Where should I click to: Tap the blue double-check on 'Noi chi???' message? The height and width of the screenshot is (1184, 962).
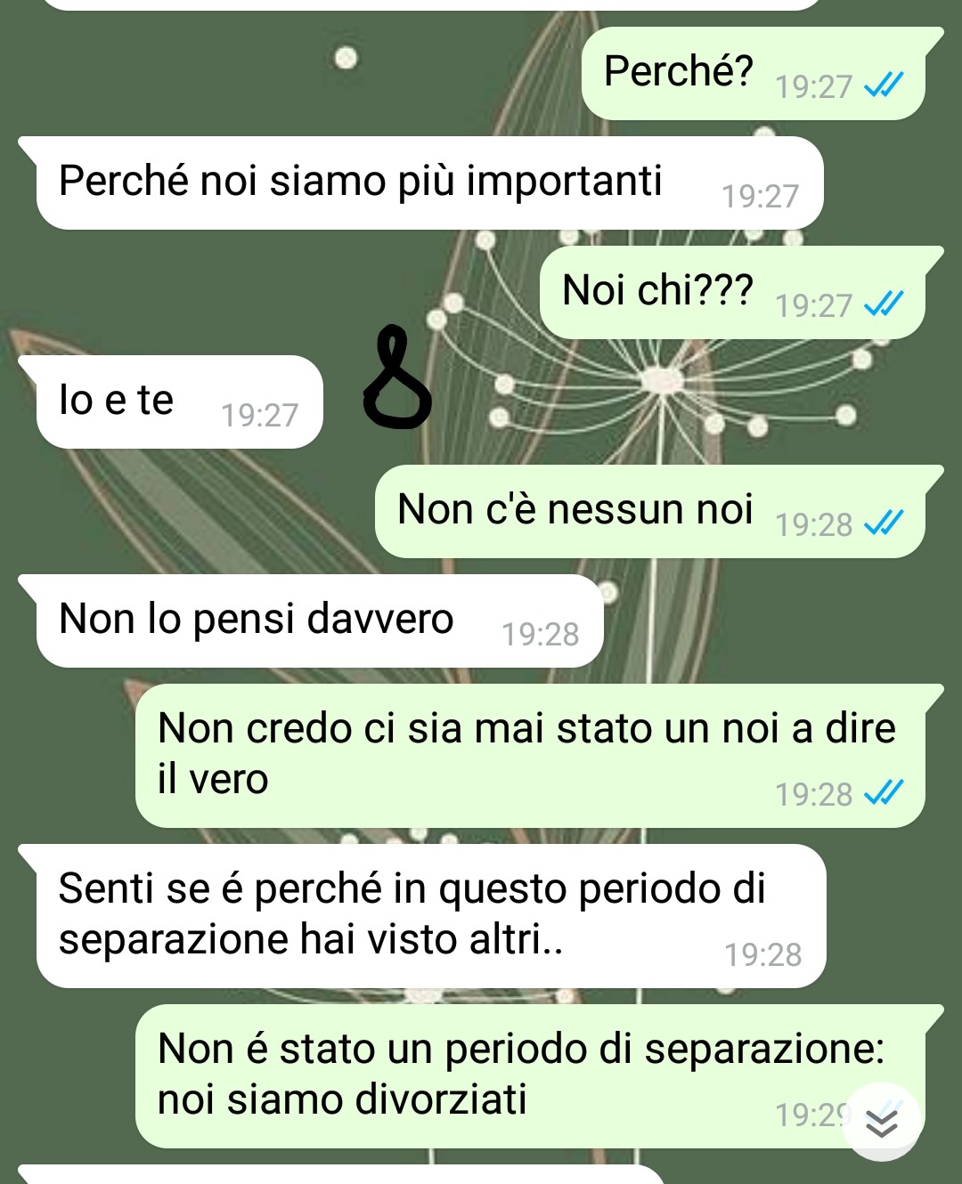point(884,304)
